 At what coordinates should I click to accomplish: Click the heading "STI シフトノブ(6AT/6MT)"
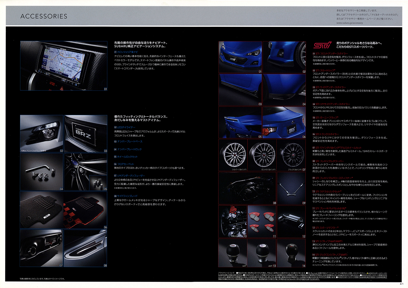(x=329, y=241)
